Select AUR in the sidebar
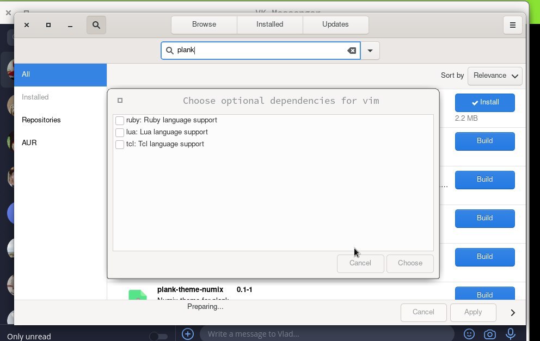540x341 pixels. point(60,143)
